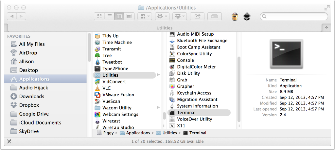Open Terminal in the Utilities column

(186, 113)
